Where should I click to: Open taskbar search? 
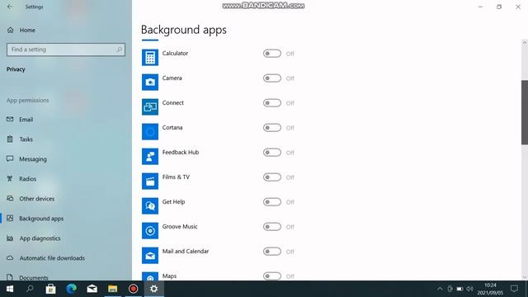(30, 289)
